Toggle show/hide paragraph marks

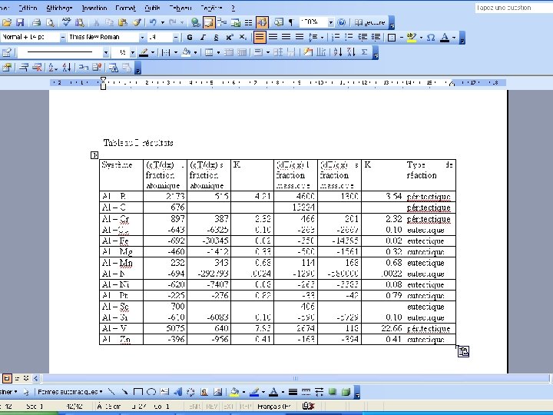(x=291, y=22)
